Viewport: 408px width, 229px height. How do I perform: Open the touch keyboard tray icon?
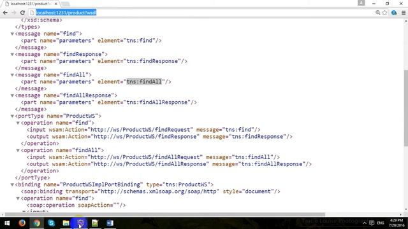tap(372, 223)
